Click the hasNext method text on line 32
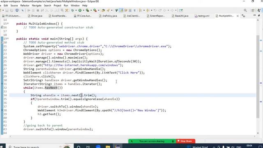 point(51,88)
